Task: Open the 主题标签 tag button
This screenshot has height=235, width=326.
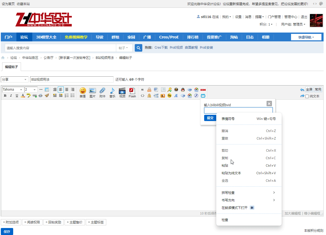Action: point(96,222)
